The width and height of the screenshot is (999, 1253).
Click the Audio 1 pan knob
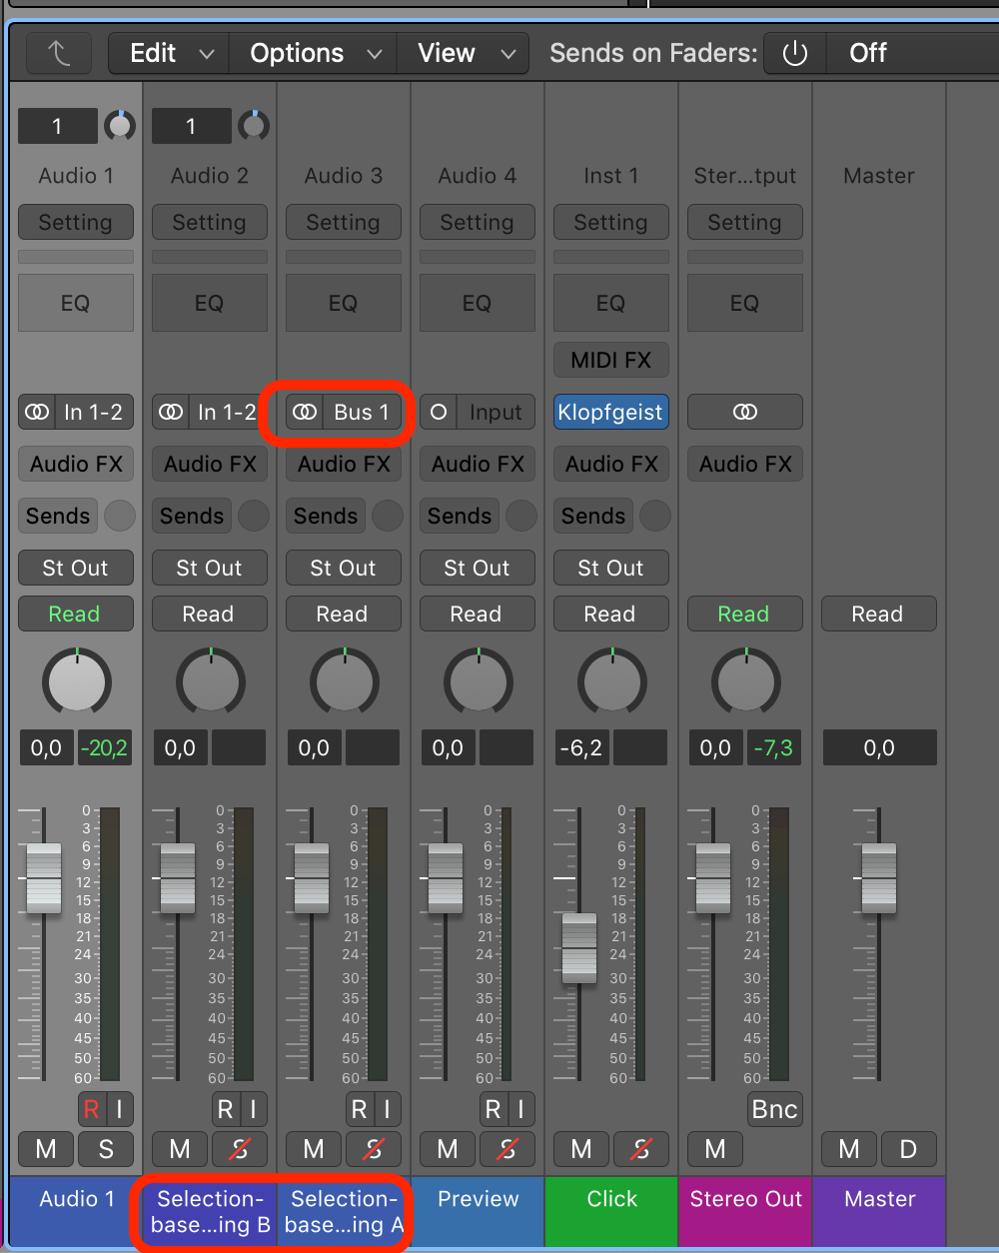tap(77, 682)
